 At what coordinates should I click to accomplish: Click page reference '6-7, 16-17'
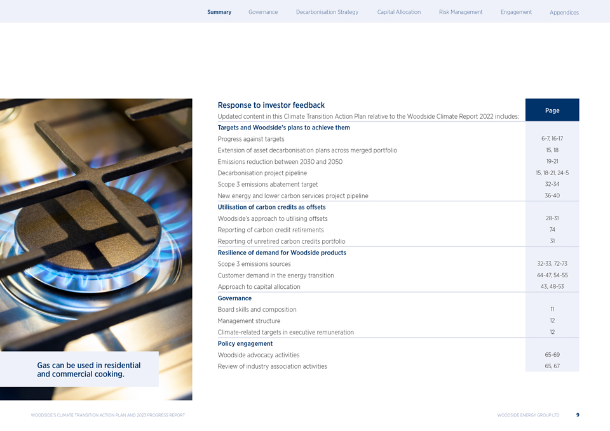[x=552, y=138]
